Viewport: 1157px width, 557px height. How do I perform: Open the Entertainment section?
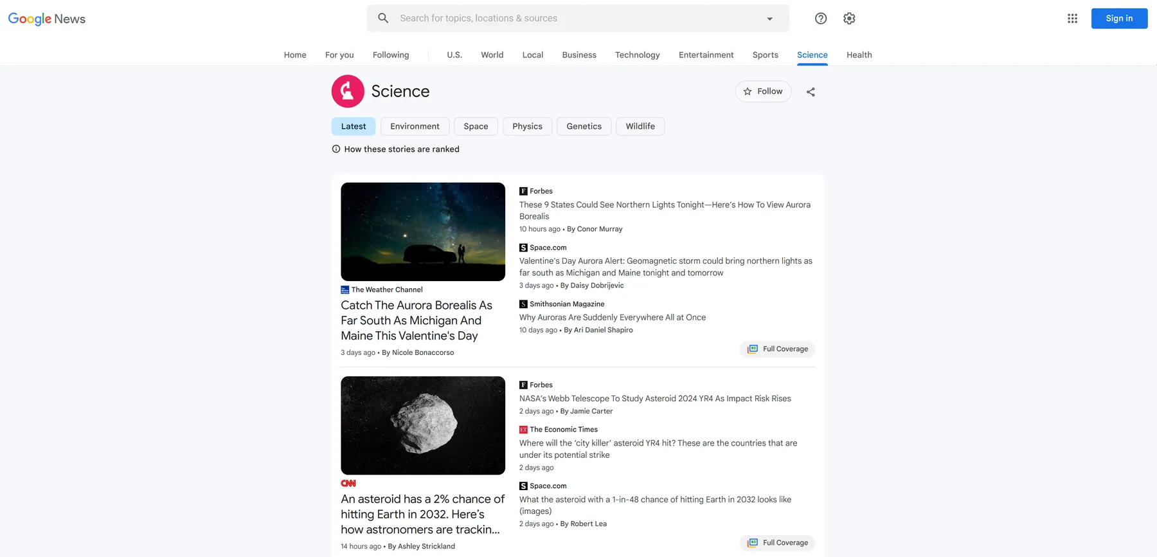point(706,55)
